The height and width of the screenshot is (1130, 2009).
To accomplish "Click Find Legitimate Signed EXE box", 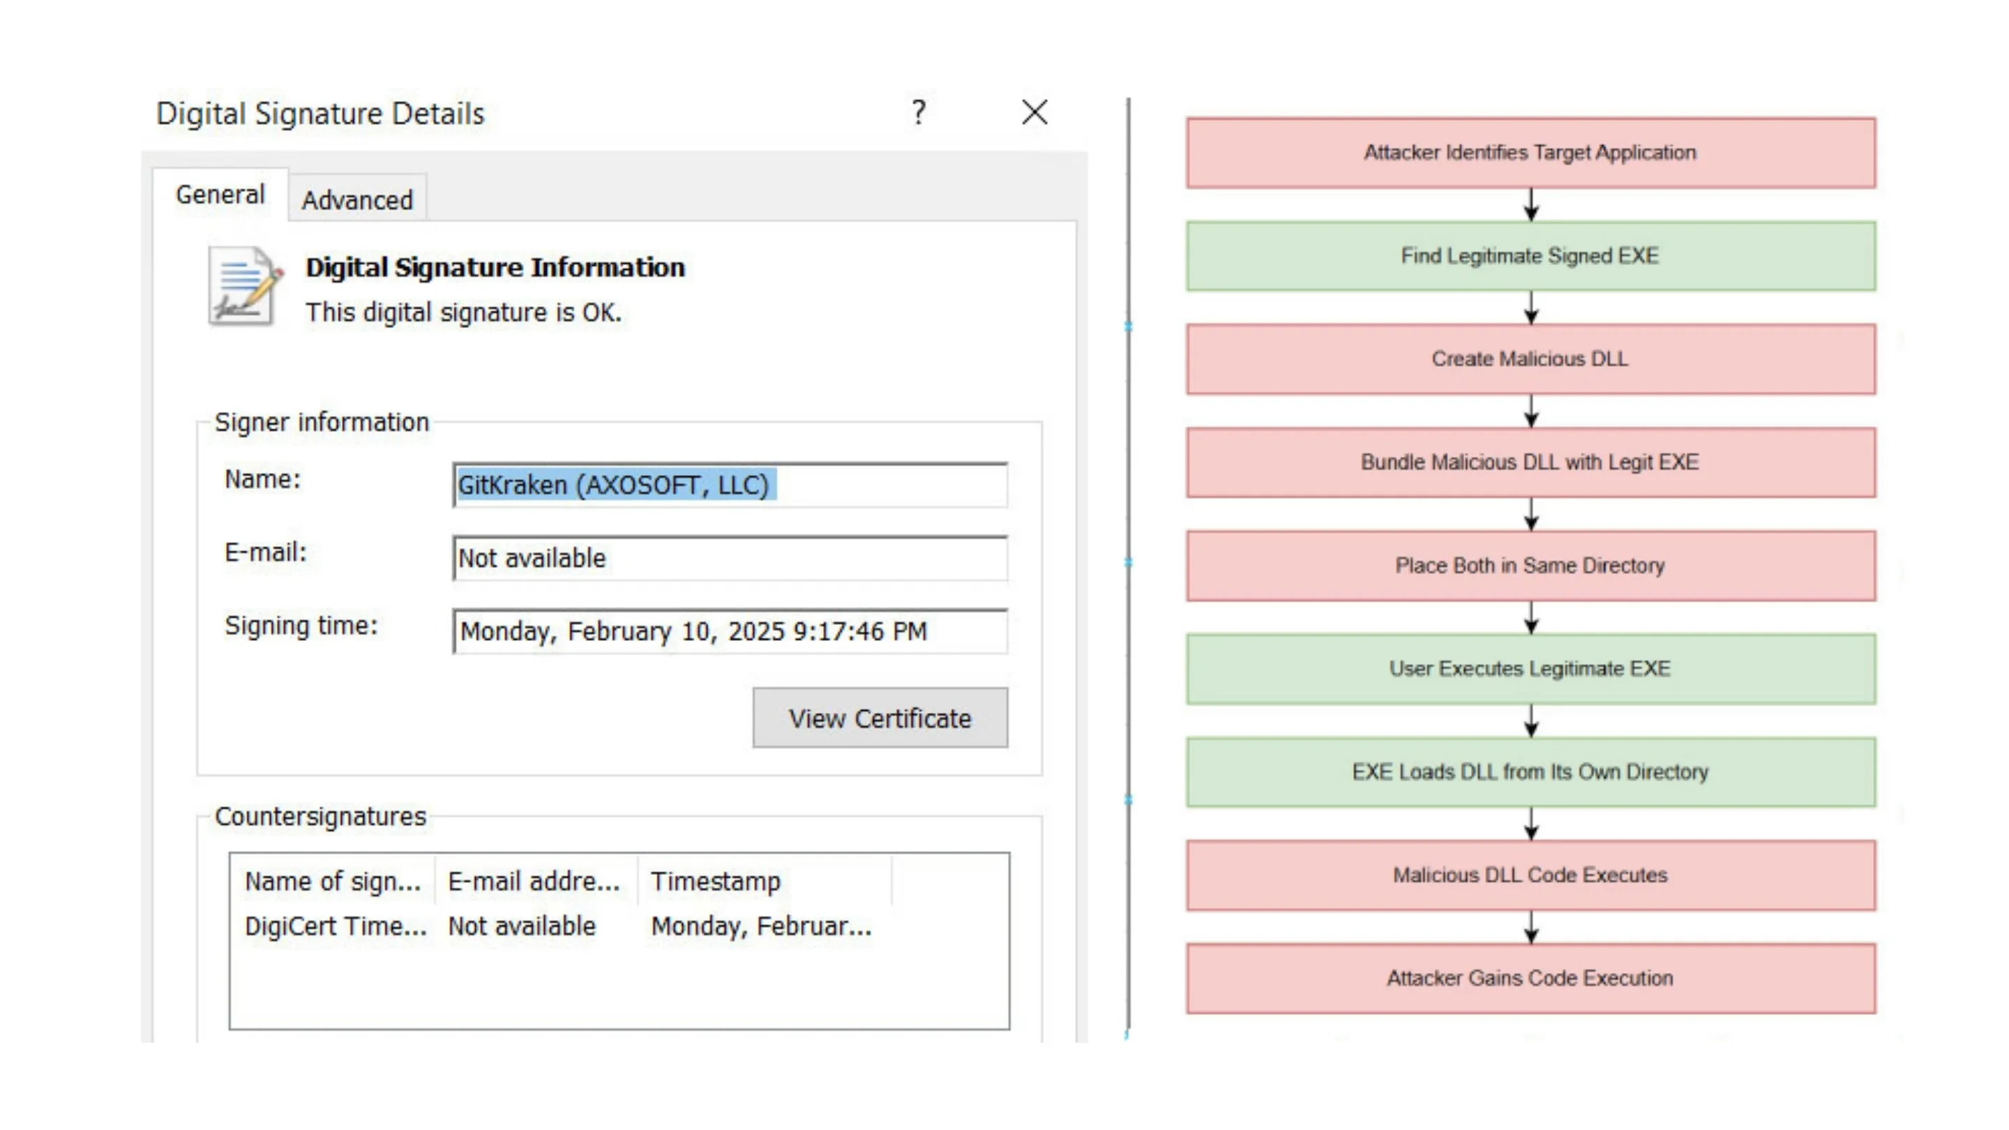I will coord(1530,256).
